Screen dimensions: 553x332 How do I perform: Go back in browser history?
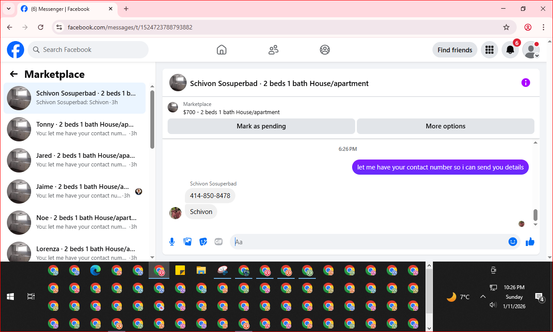pyautogui.click(x=10, y=27)
